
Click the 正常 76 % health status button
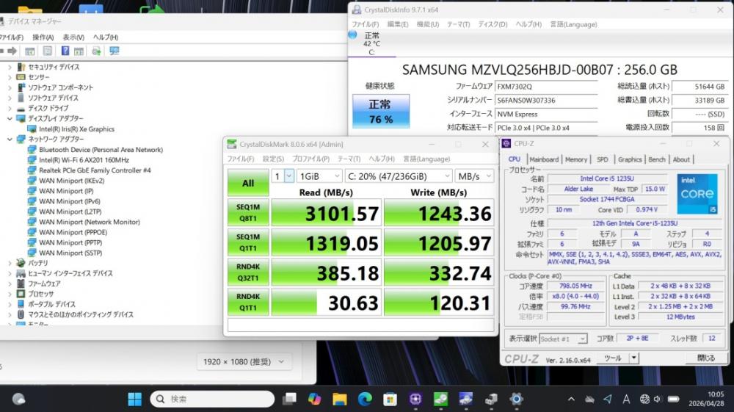coord(381,112)
